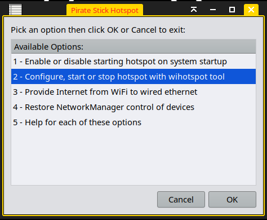Select option 1 Enable or disable hotspot on startup
Image resolution: width=267 pixels, height=220 pixels.
click(133, 61)
